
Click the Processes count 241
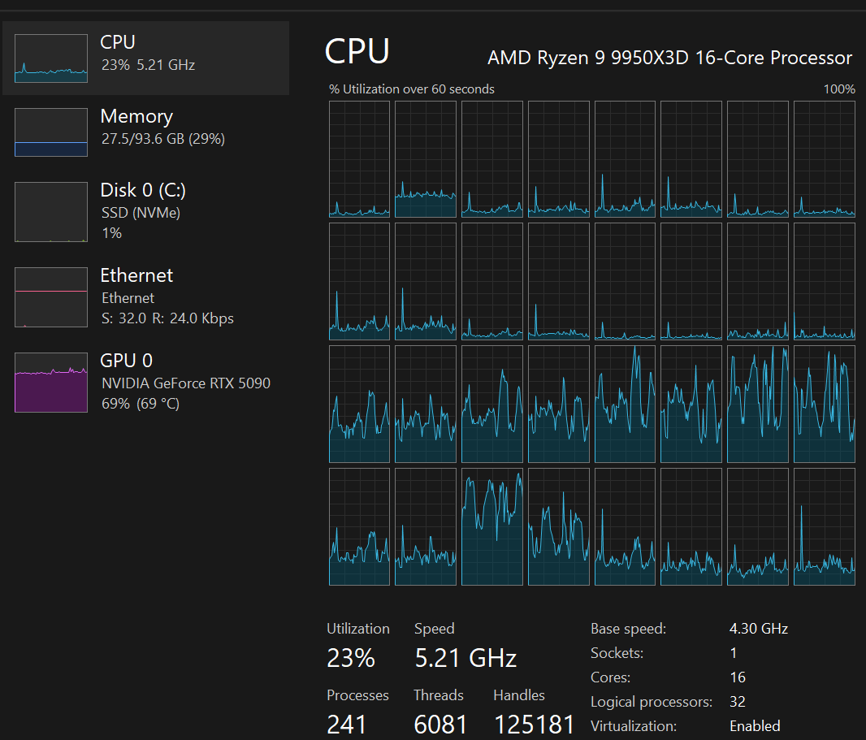click(346, 724)
